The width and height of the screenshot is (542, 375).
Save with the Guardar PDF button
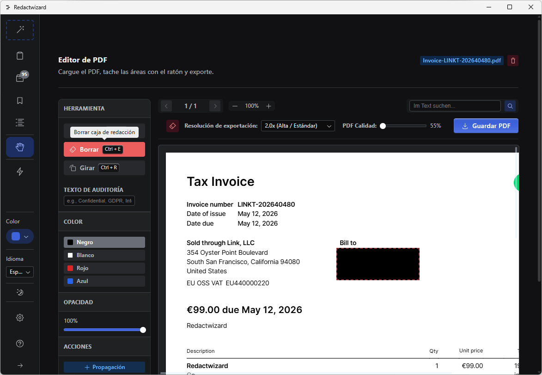pos(486,126)
